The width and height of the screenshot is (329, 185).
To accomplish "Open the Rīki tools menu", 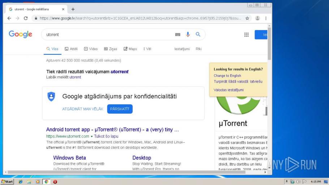I will click(x=198, y=49).
